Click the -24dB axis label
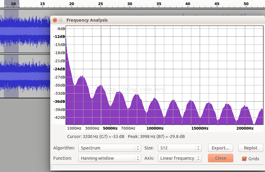Screen dimensions: 265x172 click(59, 69)
